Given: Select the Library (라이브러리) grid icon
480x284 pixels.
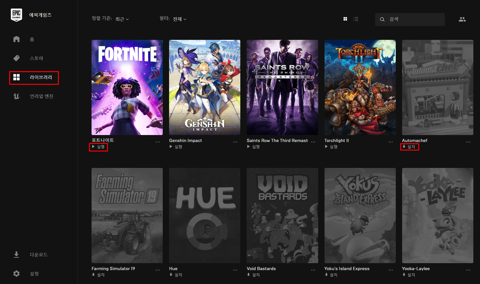Looking at the screenshot, I should tap(16, 77).
